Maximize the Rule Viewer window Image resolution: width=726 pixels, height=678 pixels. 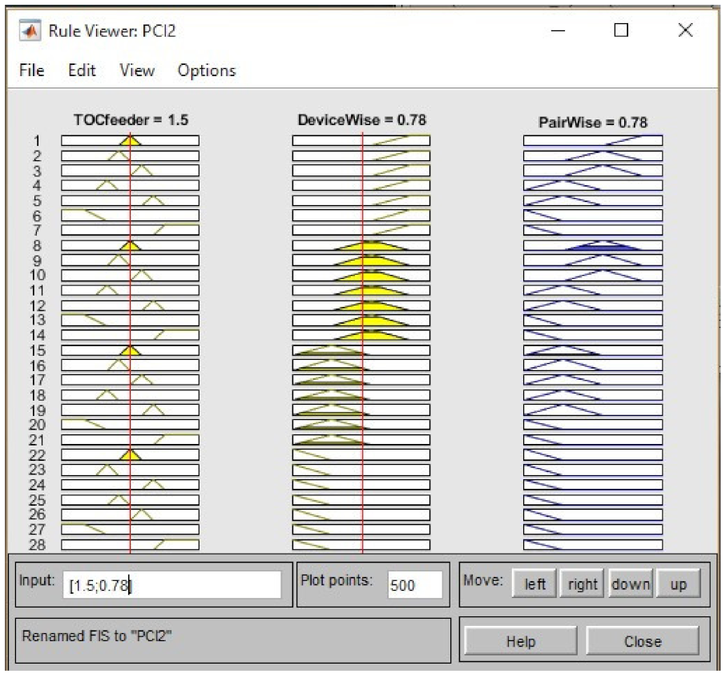621,30
